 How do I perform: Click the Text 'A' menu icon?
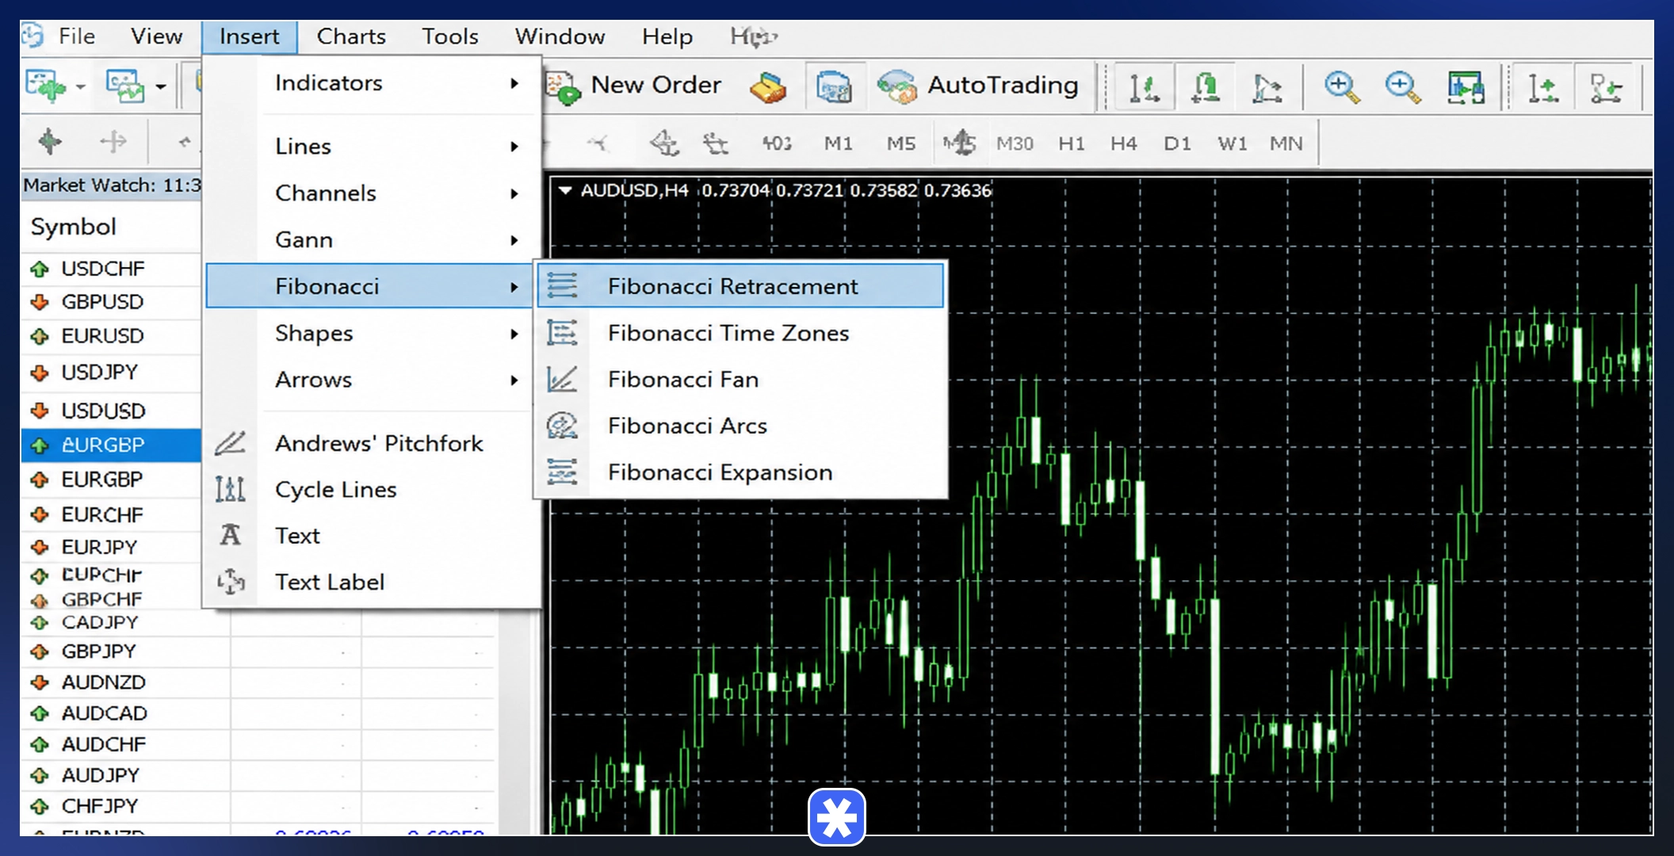click(x=231, y=535)
